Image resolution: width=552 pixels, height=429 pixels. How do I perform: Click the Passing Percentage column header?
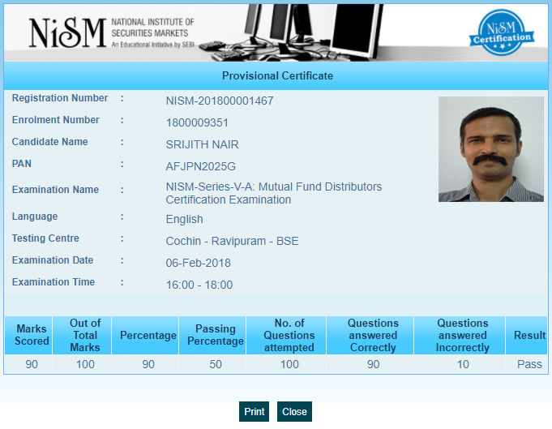coord(212,335)
